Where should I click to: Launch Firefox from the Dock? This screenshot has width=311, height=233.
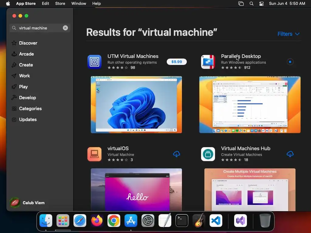[x=97, y=221]
